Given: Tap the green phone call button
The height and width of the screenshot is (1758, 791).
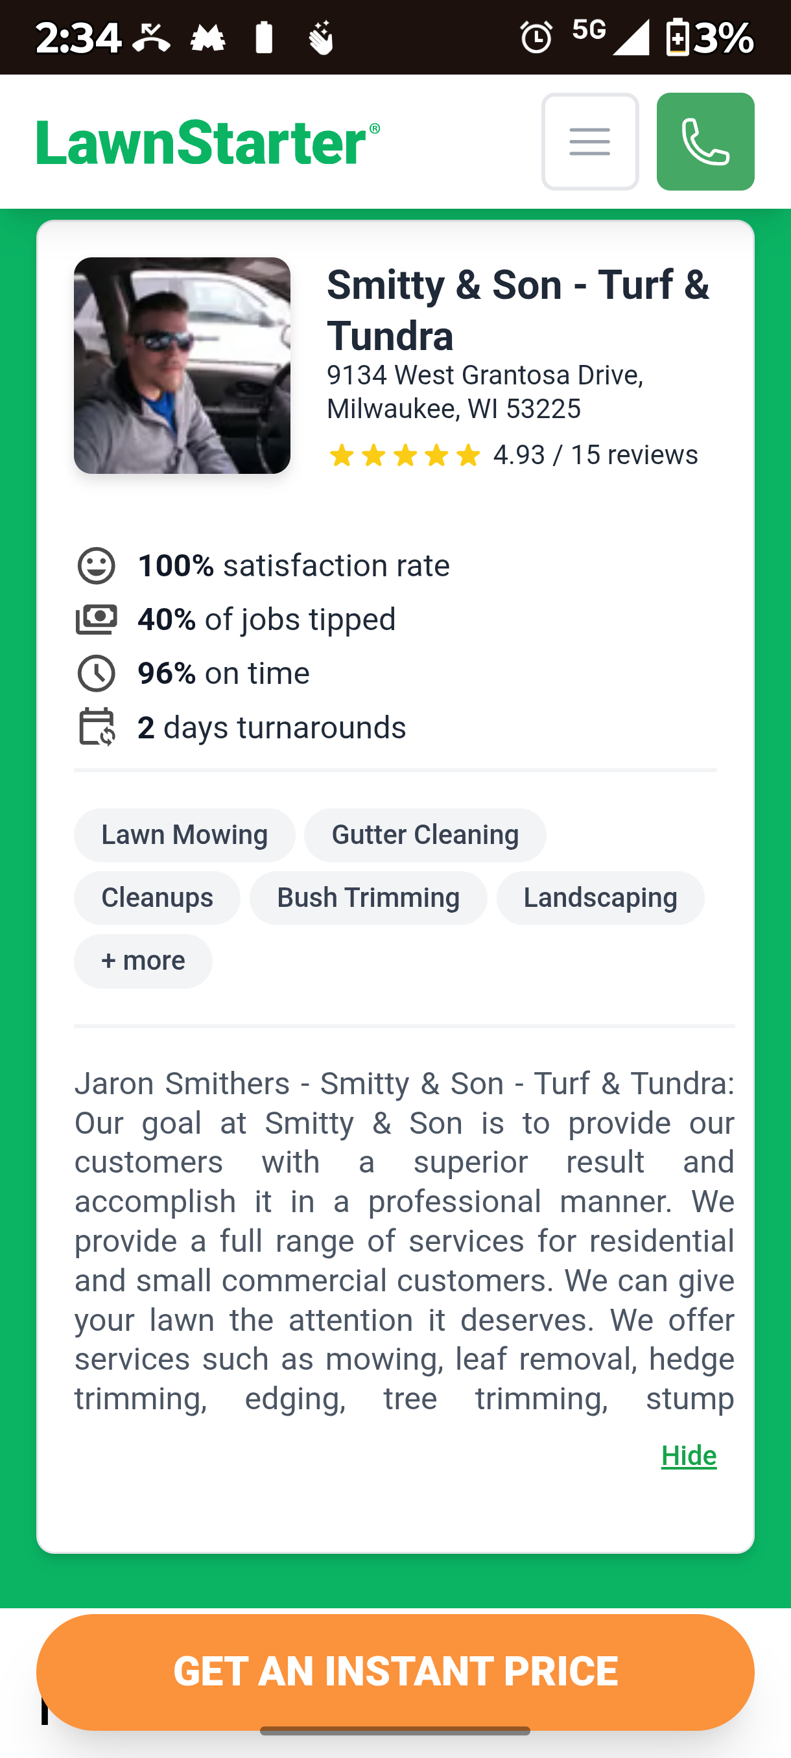Looking at the screenshot, I should pos(705,141).
